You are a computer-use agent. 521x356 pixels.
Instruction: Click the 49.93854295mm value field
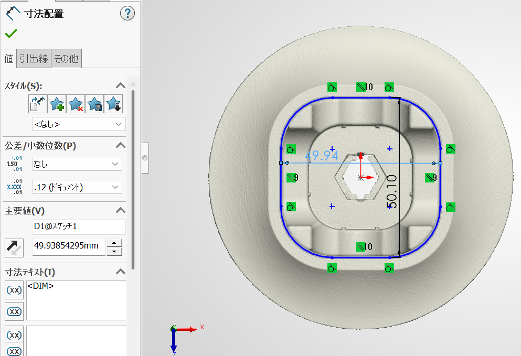click(x=69, y=246)
